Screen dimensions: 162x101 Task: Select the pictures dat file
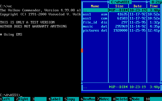coord(121,30)
